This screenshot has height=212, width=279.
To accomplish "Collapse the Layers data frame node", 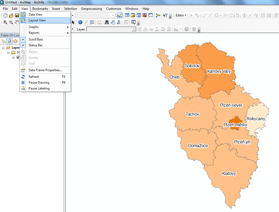I will pyautogui.click(x=3, y=48).
